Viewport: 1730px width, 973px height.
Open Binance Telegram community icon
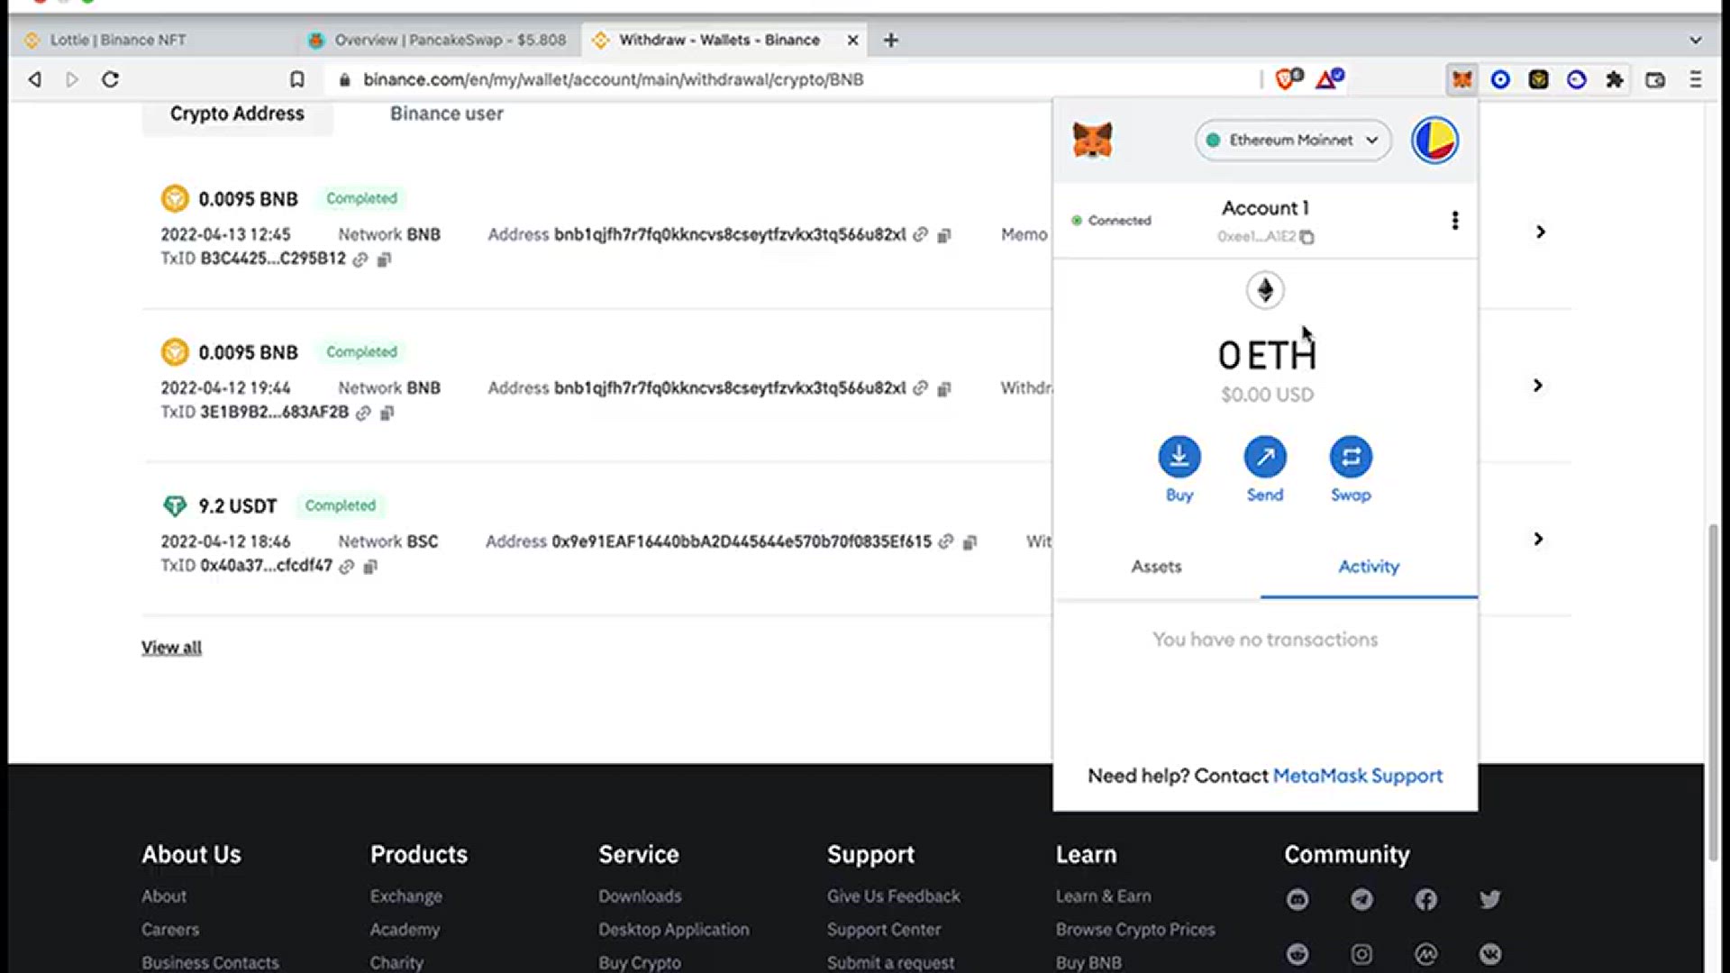tap(1361, 899)
